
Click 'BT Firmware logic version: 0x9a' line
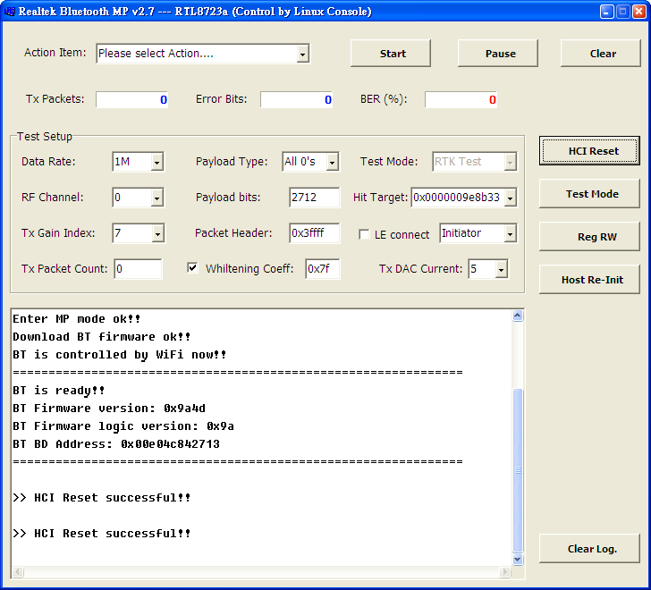click(123, 426)
